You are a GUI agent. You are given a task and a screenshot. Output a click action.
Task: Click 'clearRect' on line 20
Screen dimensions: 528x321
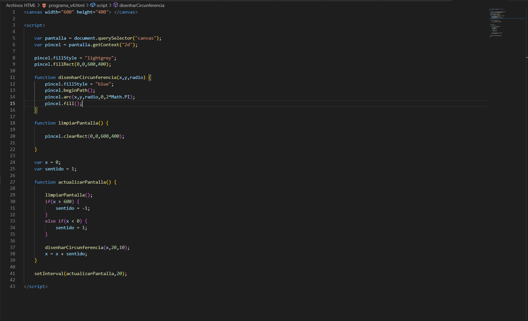[x=75, y=136]
